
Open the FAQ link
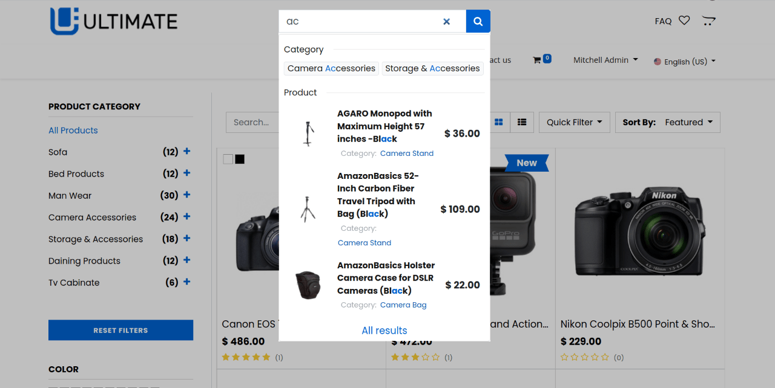663,21
